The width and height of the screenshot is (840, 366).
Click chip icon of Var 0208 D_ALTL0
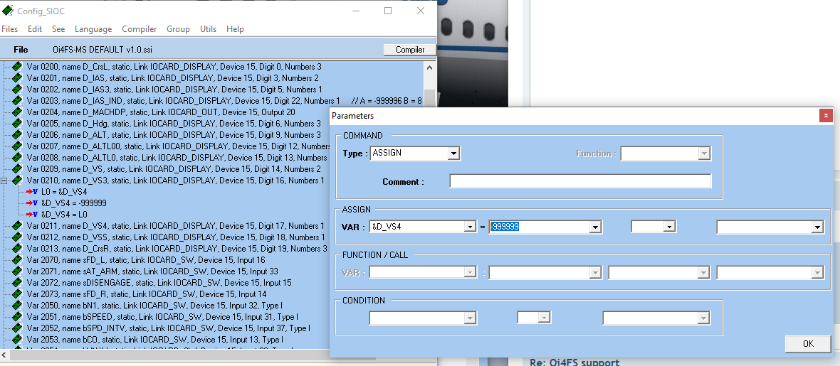pyautogui.click(x=18, y=158)
